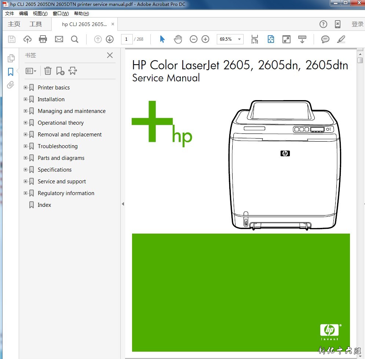Open the search (magnifier) tool
The height and width of the screenshot is (359, 365).
point(74,39)
